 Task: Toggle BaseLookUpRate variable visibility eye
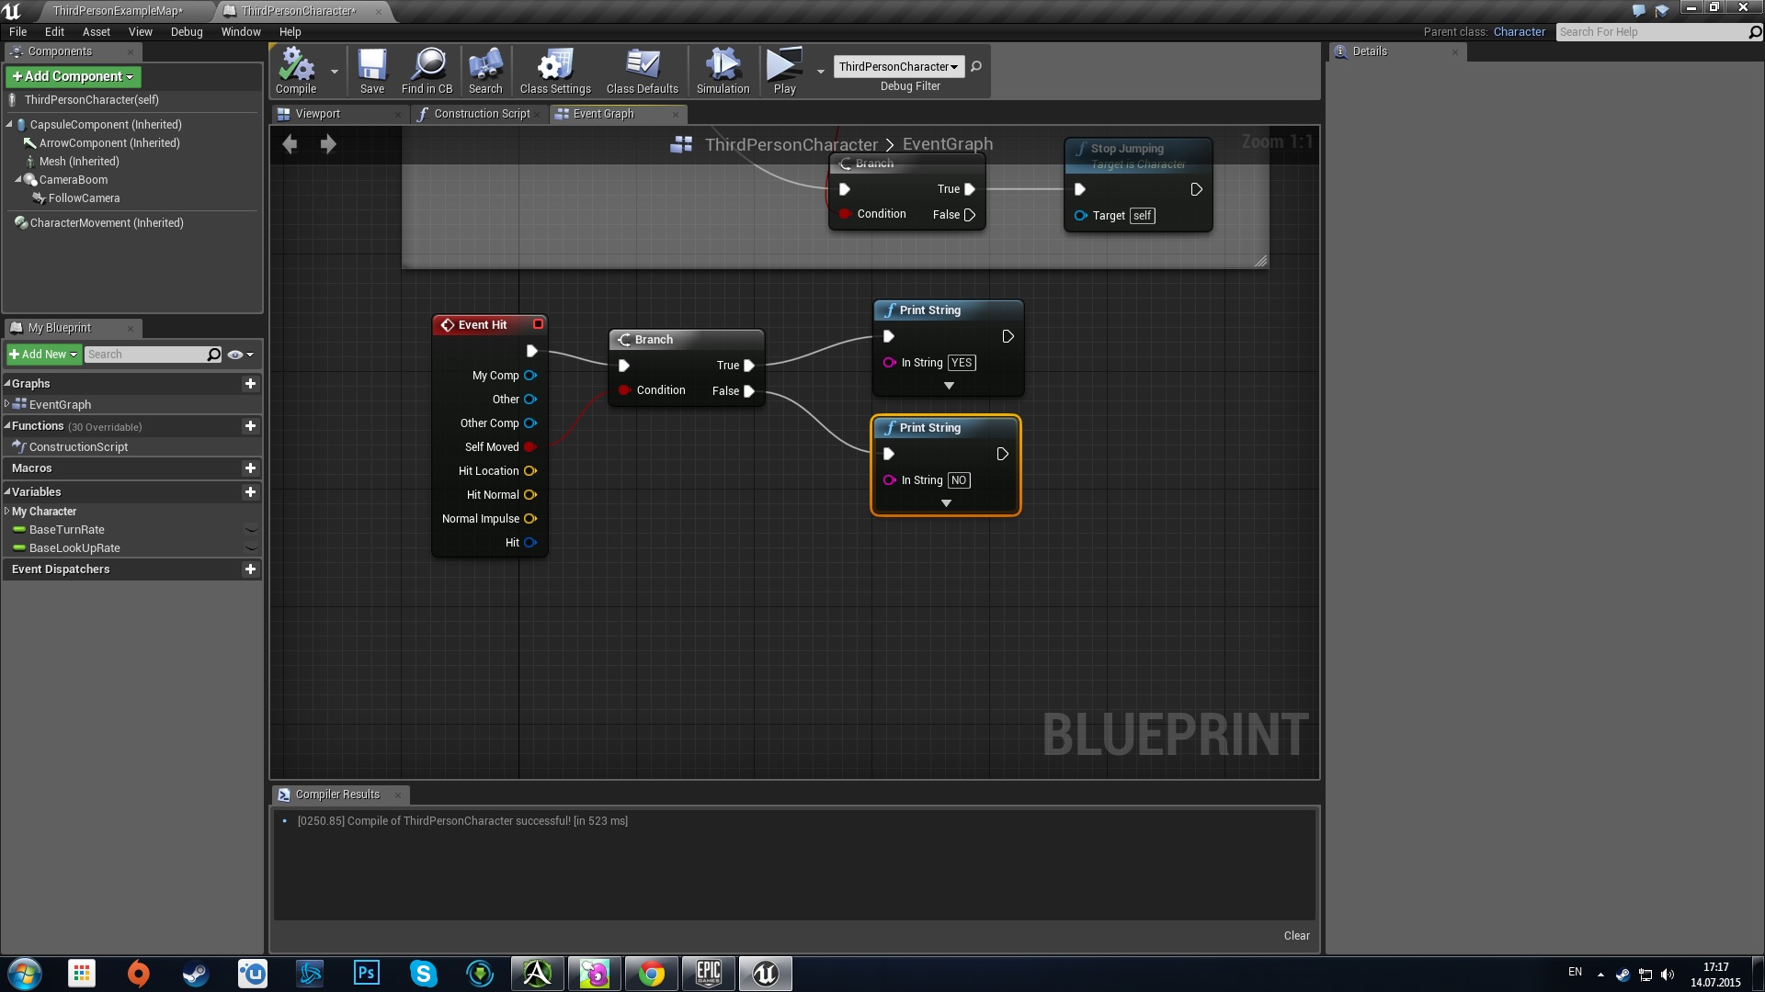(250, 548)
